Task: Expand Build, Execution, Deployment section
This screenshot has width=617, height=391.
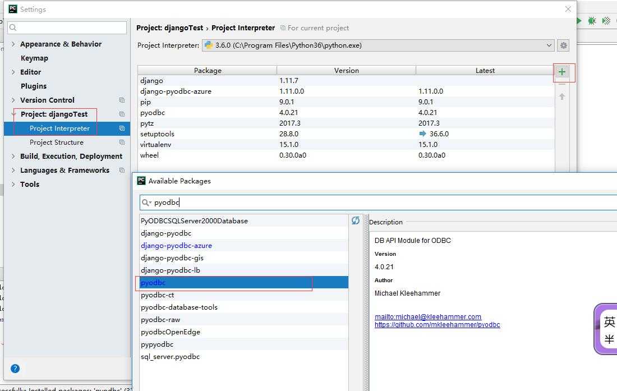Action: [x=13, y=156]
